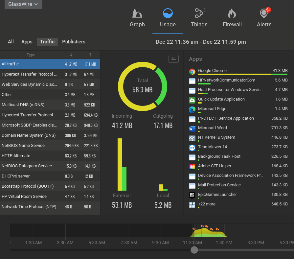
Task: Sort by outgoing traffic up arrow
Action: [90, 55]
